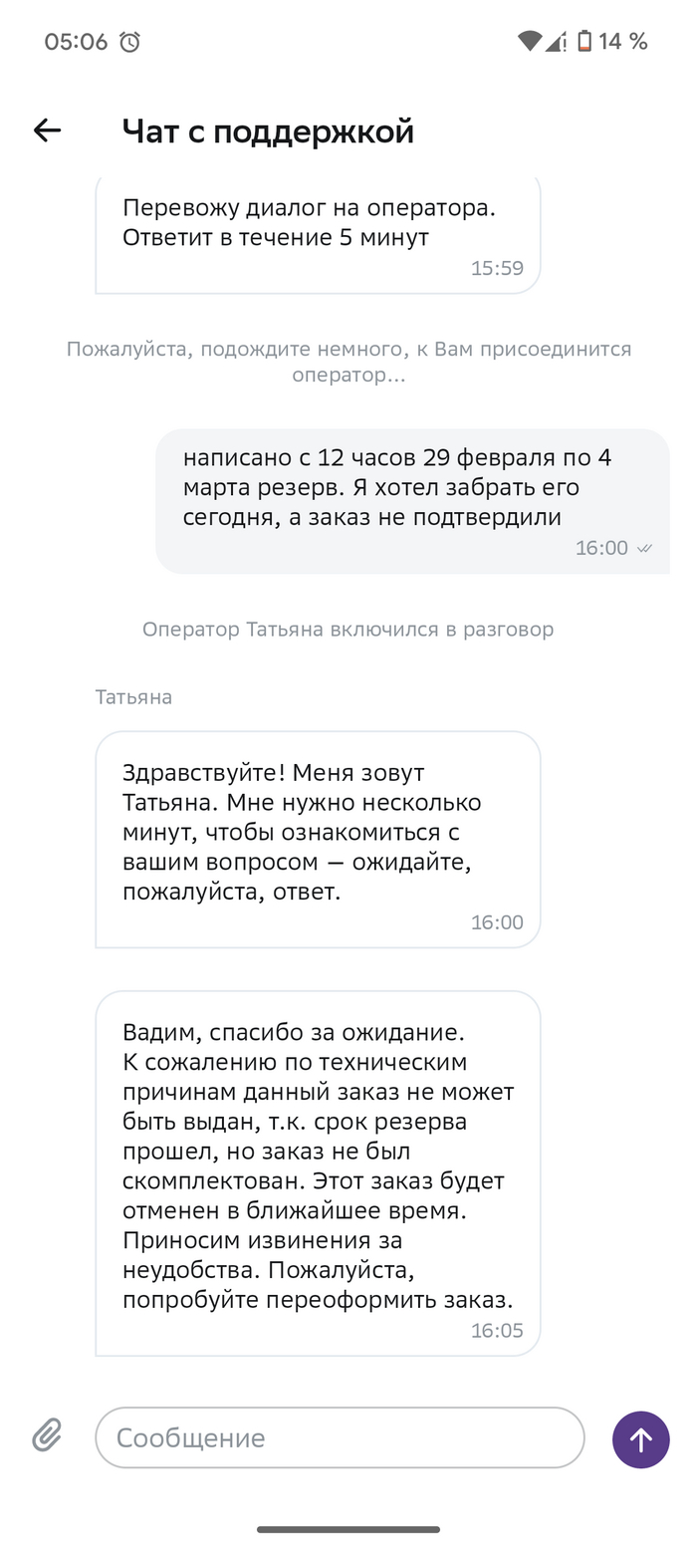Tap the Чат с поддержкой header title

click(268, 130)
